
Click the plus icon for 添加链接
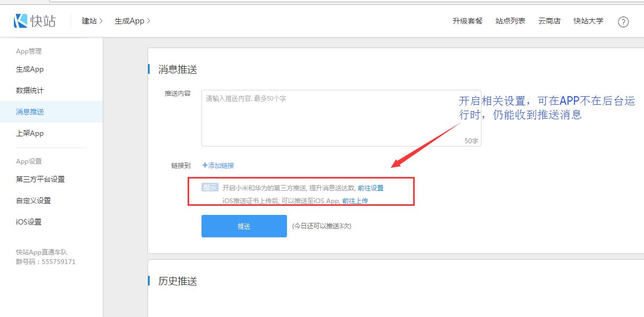coord(205,166)
